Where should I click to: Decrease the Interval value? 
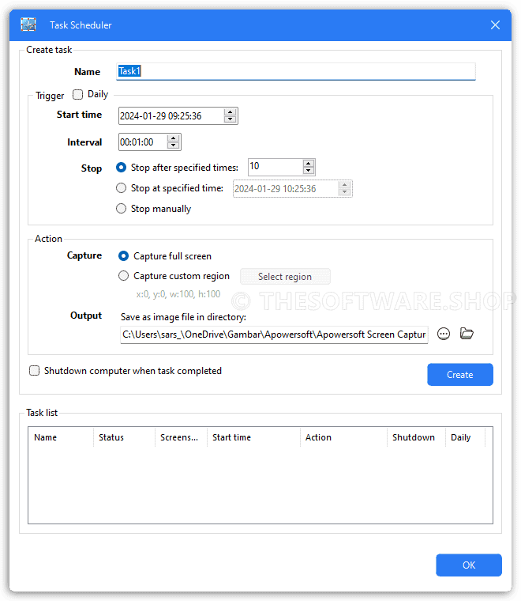coord(174,146)
